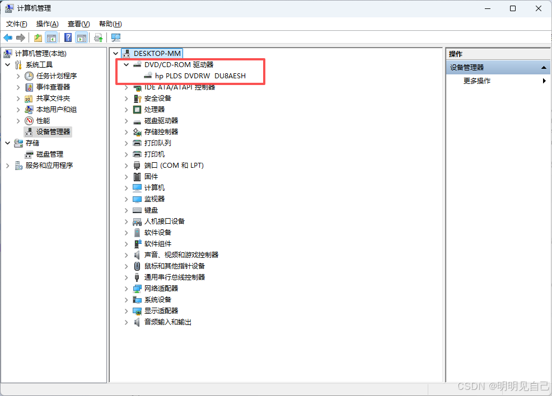Click the Back arrow toolbar icon
This screenshot has height=396, width=552.
tap(8, 37)
